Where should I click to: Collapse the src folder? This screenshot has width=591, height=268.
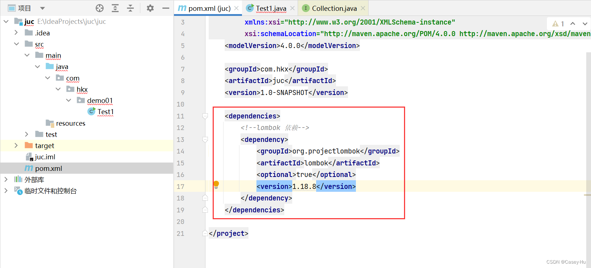pos(16,44)
